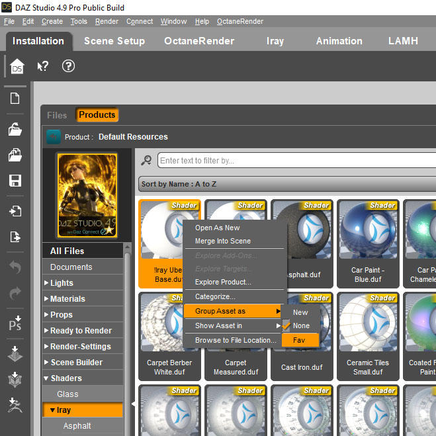Screen dimensions: 436x436
Task: Open Sort by Name dropdown
Action: tap(287, 184)
